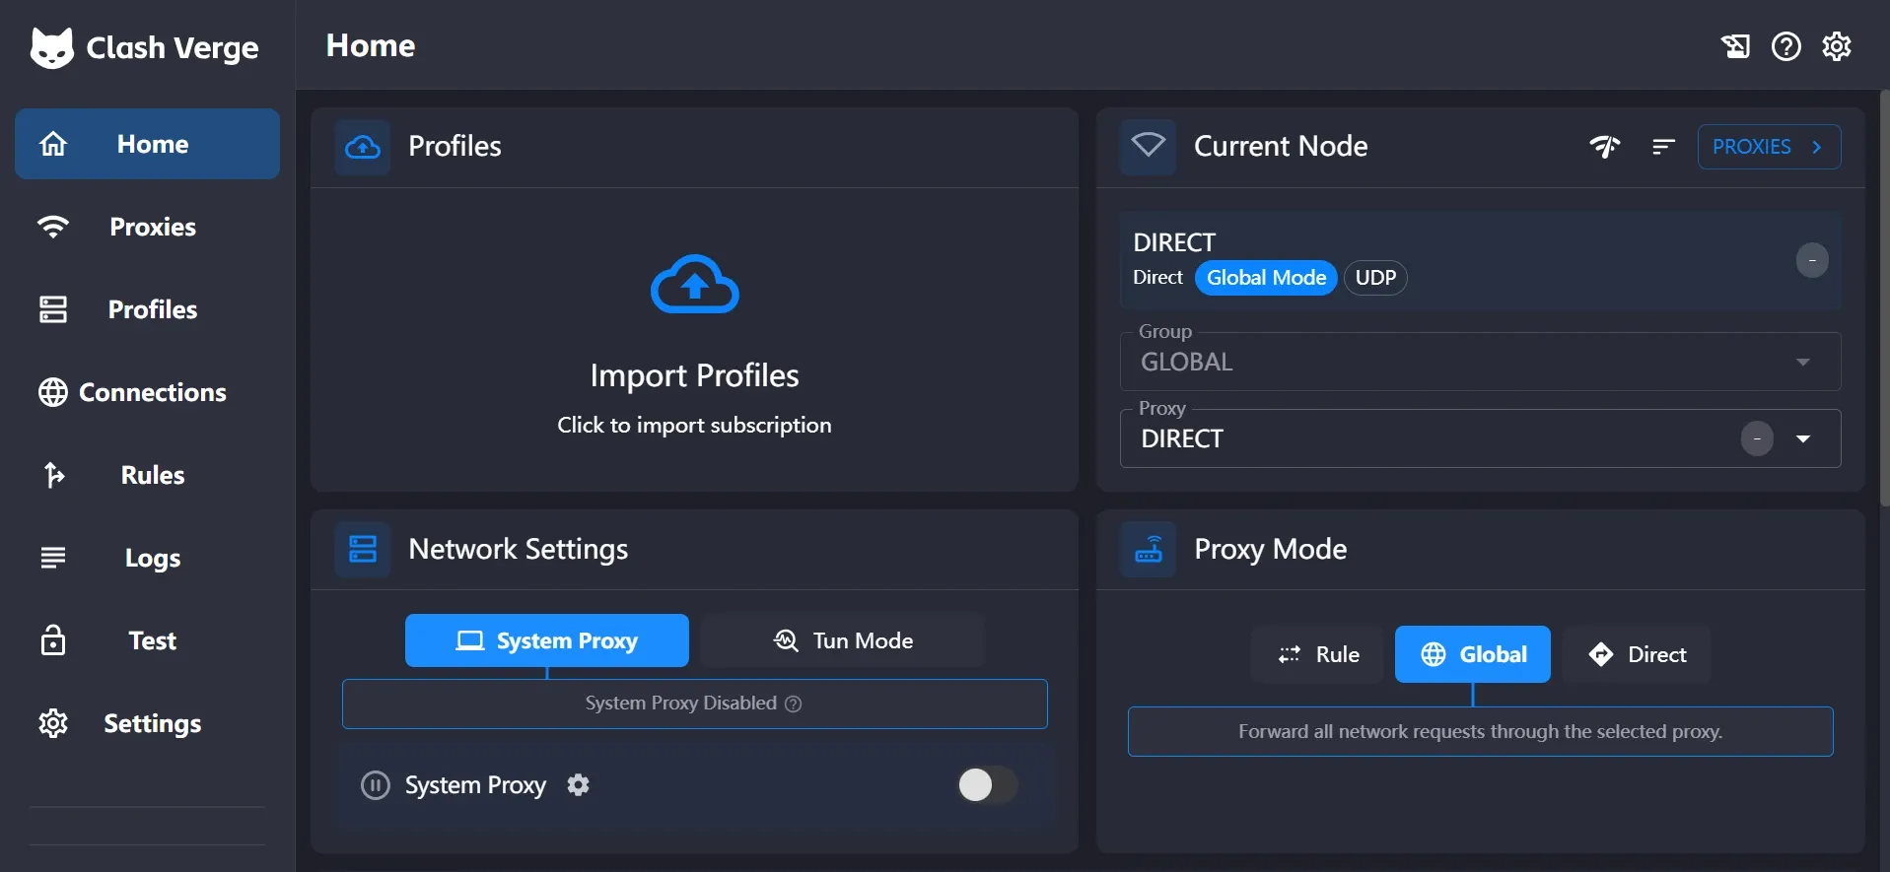Image resolution: width=1890 pixels, height=872 pixels.
Task: Click the Network Settings card icon
Action: [x=363, y=549]
